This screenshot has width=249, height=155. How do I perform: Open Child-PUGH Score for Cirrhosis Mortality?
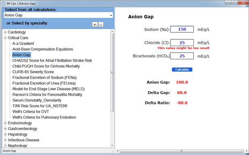pyautogui.click(x=46, y=66)
